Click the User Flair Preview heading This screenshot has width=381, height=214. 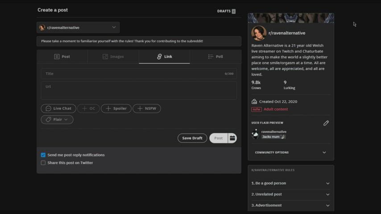click(x=267, y=123)
